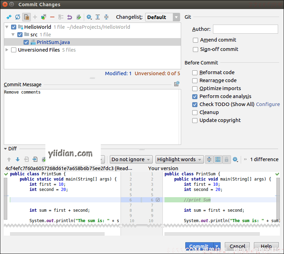The image size is (284, 254).
Task: Click the Commit button
Action: [x=199, y=246]
